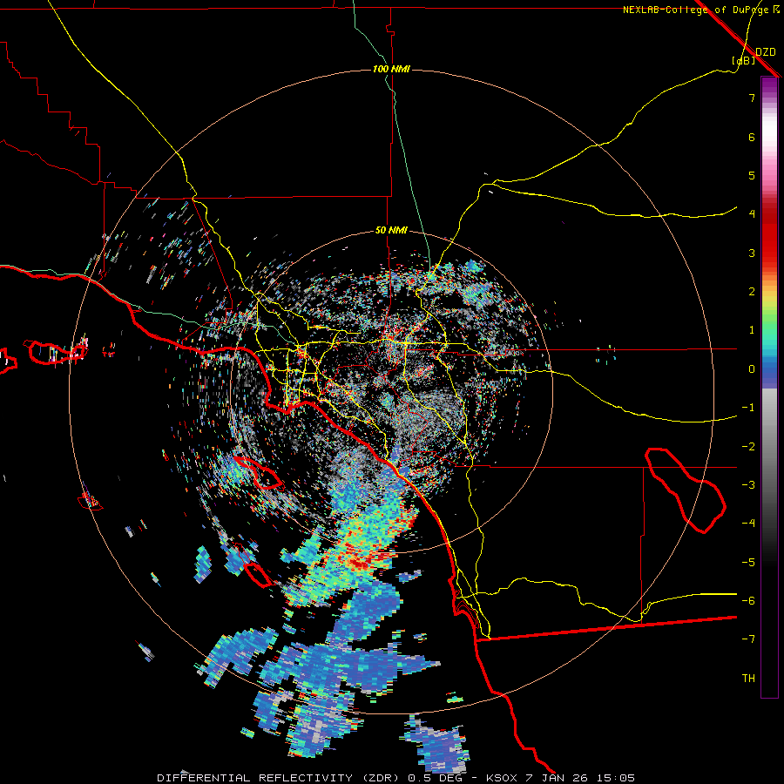
Task: Click the 50 NMI range ring label
Action: tap(391, 231)
